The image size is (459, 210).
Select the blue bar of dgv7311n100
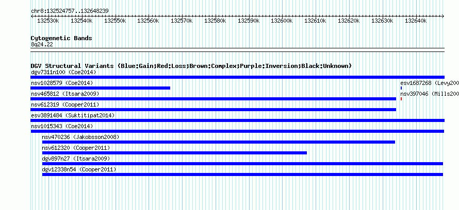tap(238, 77)
